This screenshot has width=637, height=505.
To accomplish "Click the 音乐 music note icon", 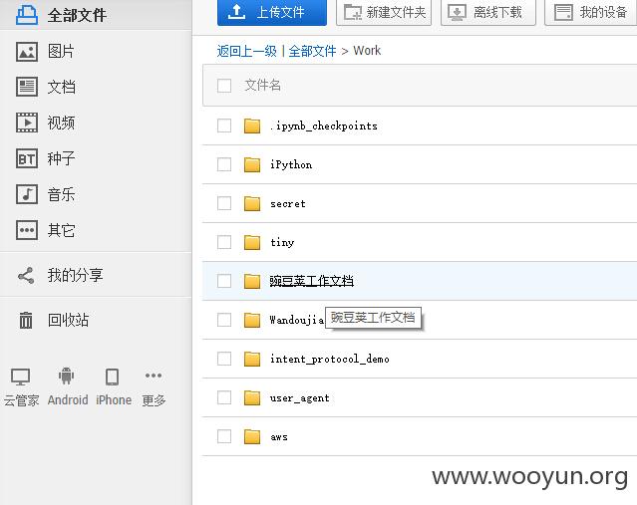I will [x=27, y=194].
